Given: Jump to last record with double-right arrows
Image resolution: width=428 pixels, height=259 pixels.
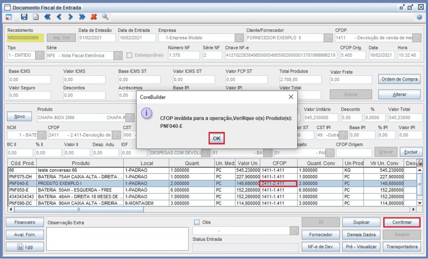Looking at the screenshot, I should [82, 17].
